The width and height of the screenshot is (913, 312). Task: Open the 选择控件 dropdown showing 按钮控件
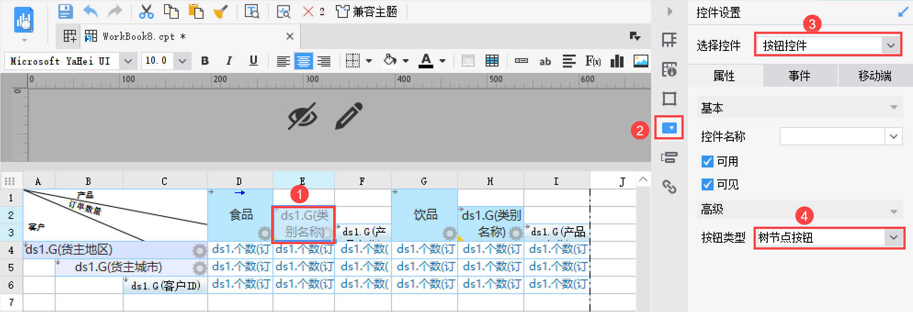[828, 45]
